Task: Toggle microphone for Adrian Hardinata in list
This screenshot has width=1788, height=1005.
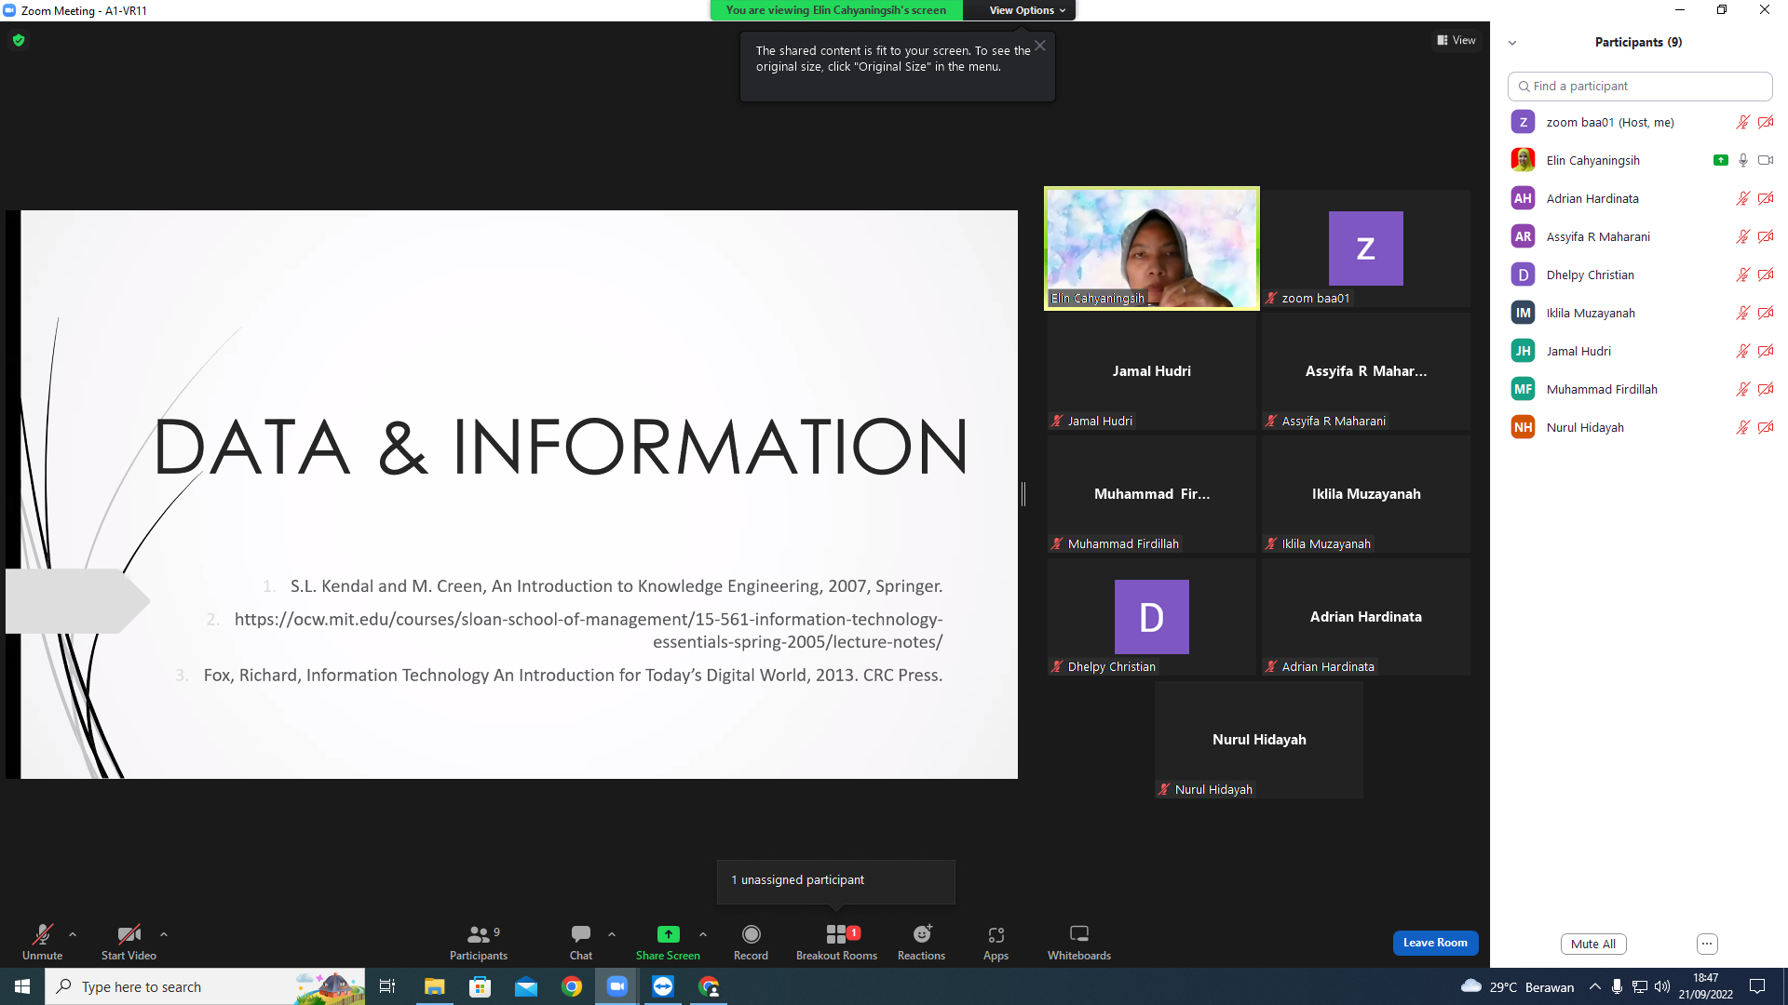Action: 1742,198
